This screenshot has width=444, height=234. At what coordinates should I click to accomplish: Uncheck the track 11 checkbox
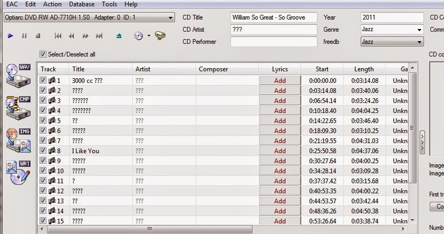coord(43,181)
